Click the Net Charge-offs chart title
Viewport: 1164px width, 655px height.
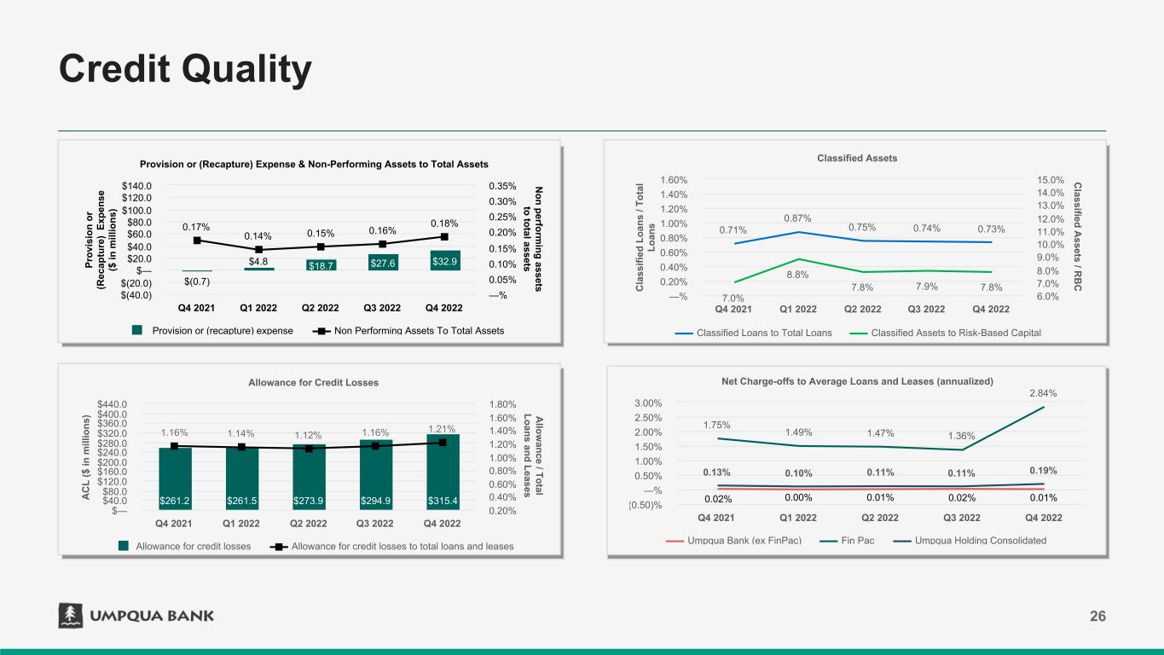pyautogui.click(x=857, y=380)
